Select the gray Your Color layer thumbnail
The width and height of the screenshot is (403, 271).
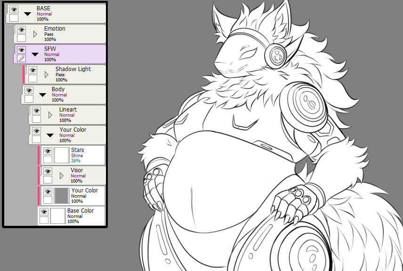61,196
